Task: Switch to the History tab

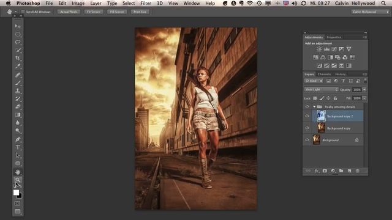Action: tap(341, 74)
